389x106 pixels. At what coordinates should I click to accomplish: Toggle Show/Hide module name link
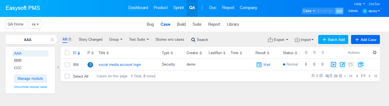tap(30, 87)
